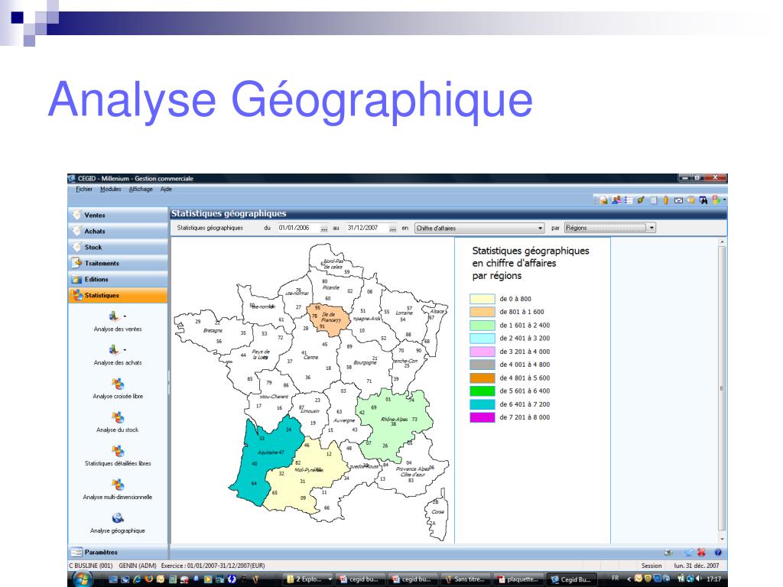Open the Paramètres sidebar section

(118, 552)
